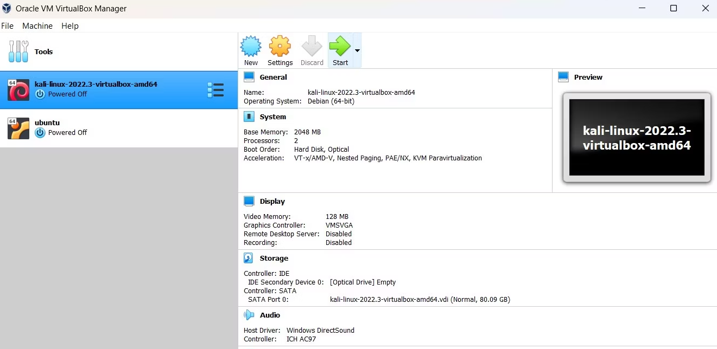
Task: Open the General section heading
Action: 273,77
